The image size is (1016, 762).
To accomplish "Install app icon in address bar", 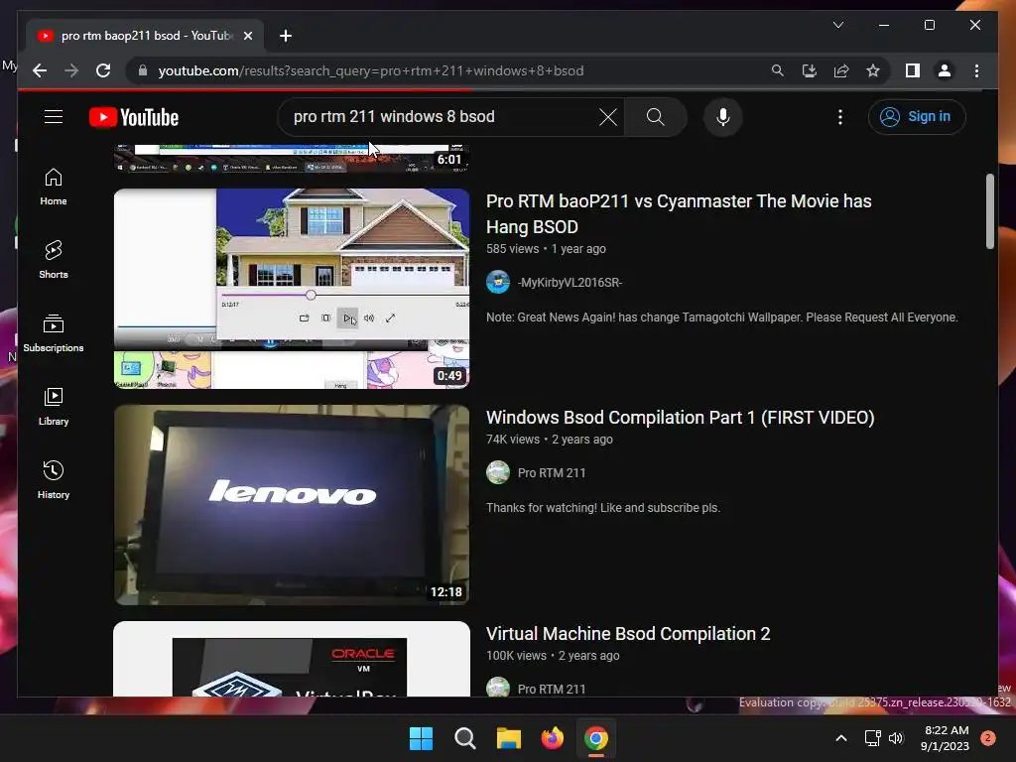I will (x=810, y=70).
